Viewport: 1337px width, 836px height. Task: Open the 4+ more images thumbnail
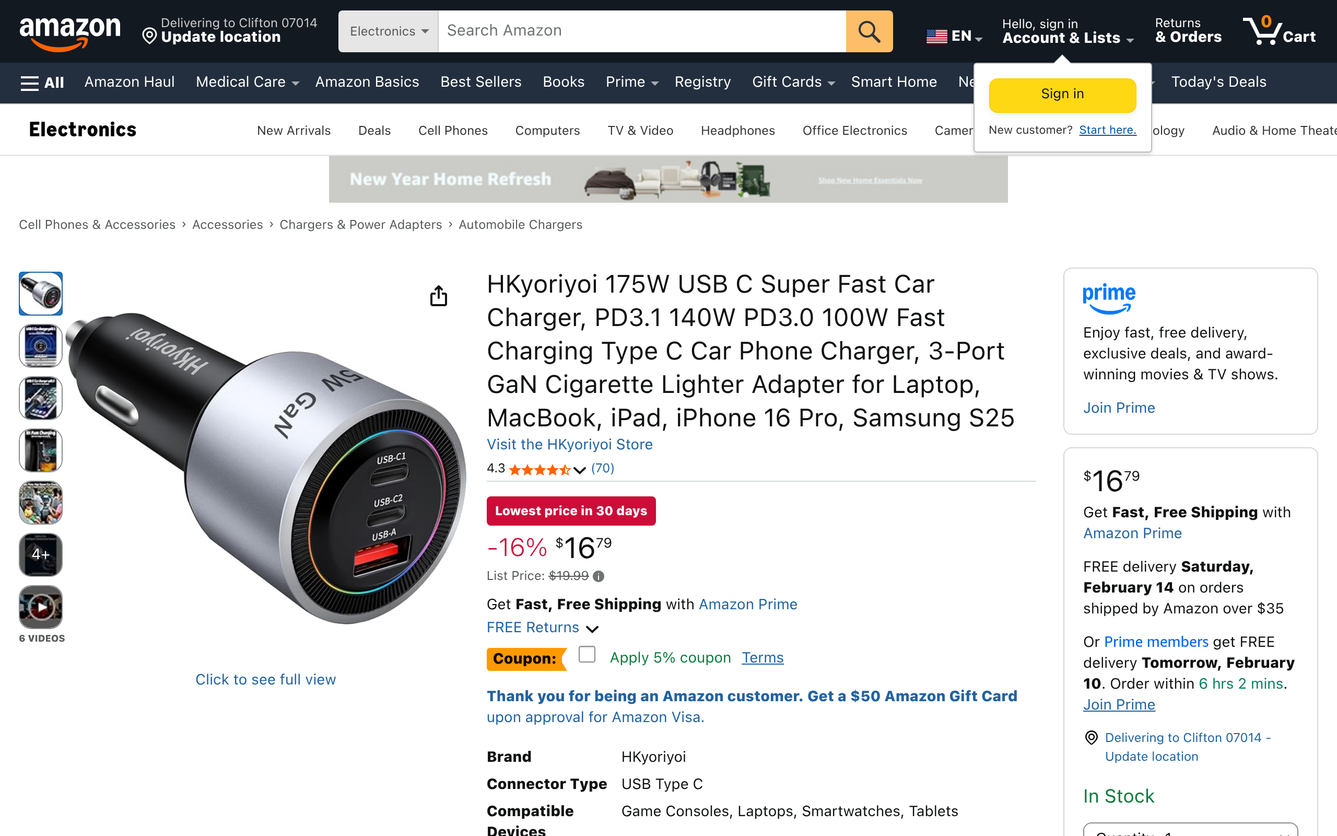click(41, 554)
